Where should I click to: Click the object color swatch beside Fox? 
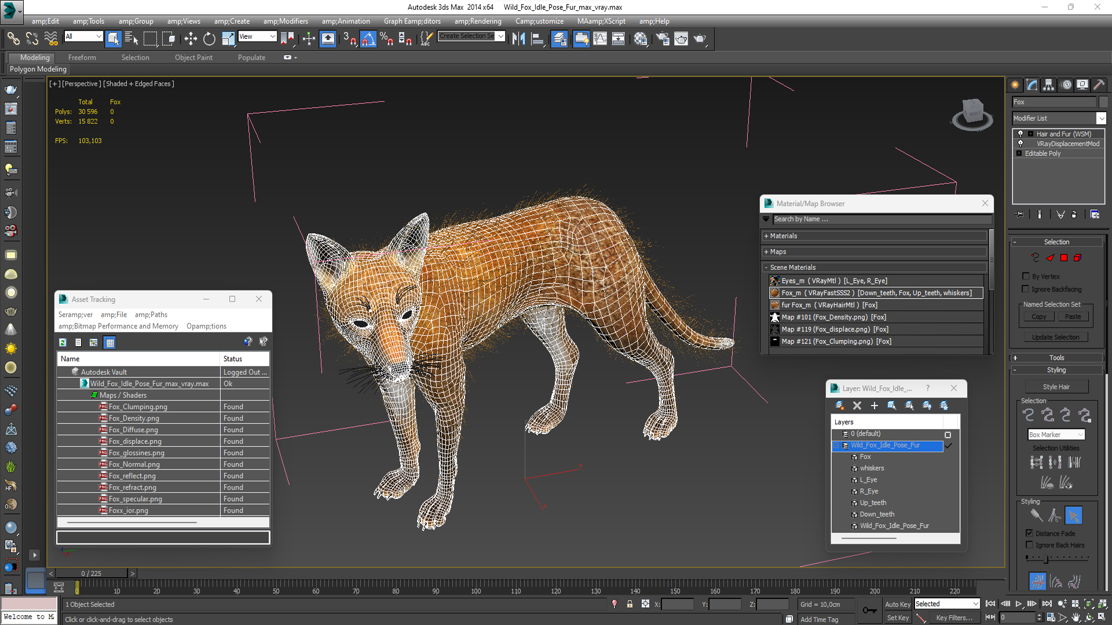coord(1103,102)
